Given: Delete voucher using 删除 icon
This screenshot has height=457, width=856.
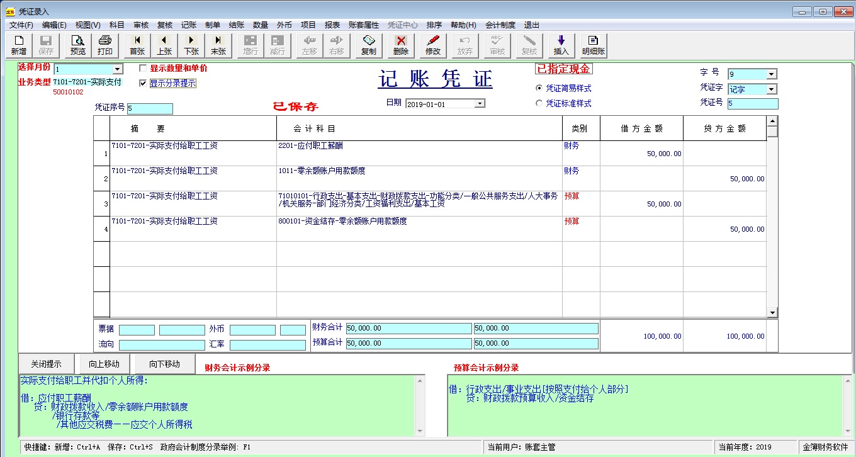Looking at the screenshot, I should coord(400,45).
